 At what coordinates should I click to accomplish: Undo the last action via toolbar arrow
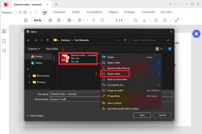[x=30, y=12]
